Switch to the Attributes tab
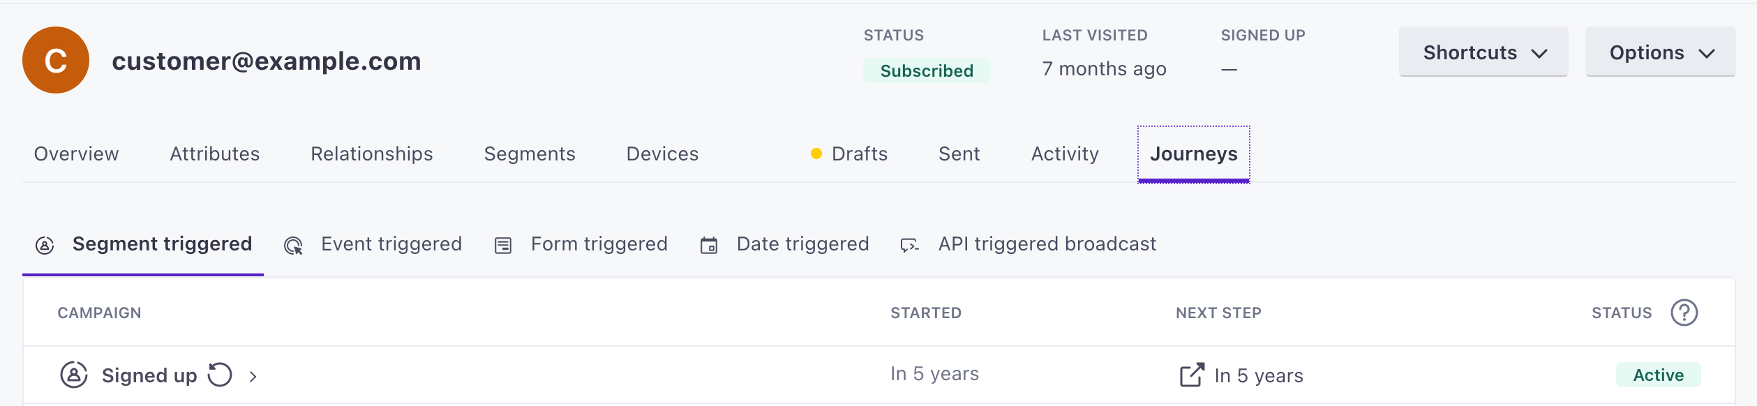This screenshot has width=1757, height=406. point(215,153)
